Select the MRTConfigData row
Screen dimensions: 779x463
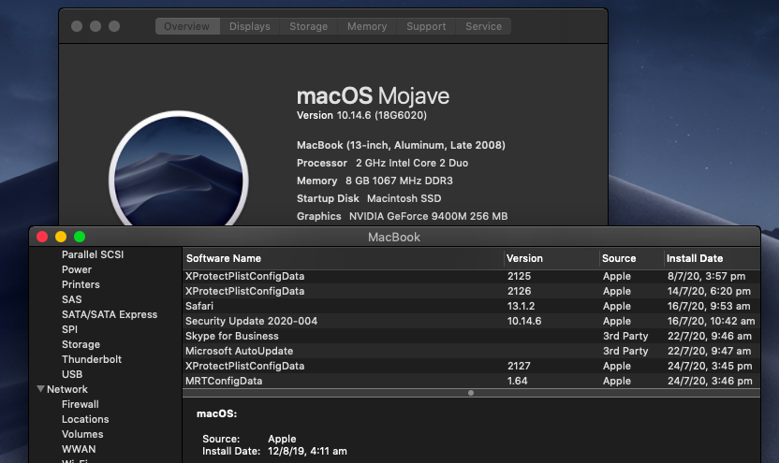point(471,381)
